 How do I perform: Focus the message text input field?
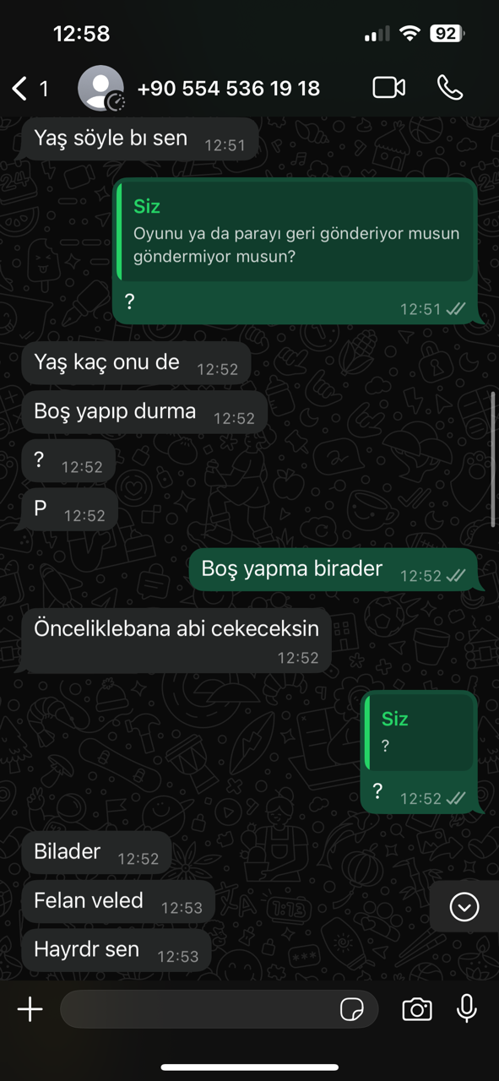220,1009
